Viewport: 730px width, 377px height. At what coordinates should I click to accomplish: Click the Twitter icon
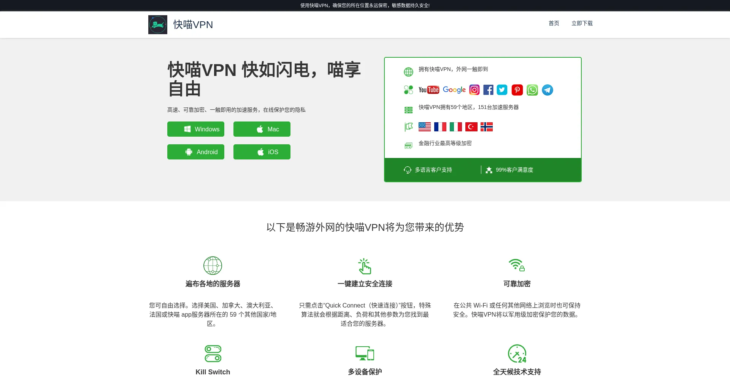point(502,90)
